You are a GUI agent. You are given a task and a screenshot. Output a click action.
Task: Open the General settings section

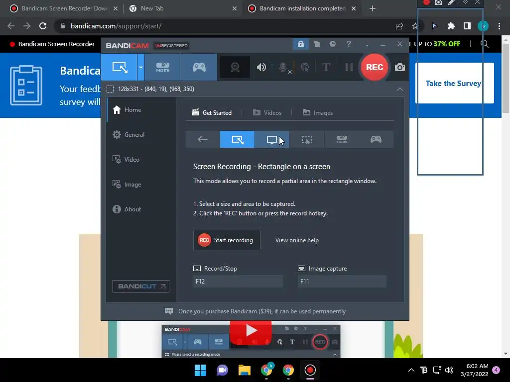[x=141, y=134]
